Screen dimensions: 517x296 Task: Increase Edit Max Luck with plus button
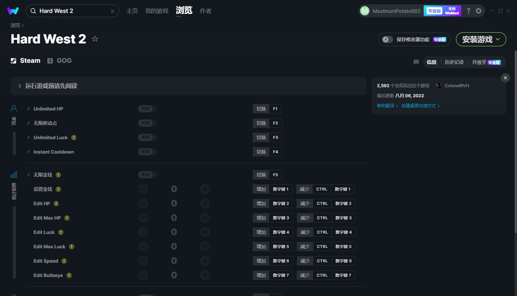pos(205,246)
